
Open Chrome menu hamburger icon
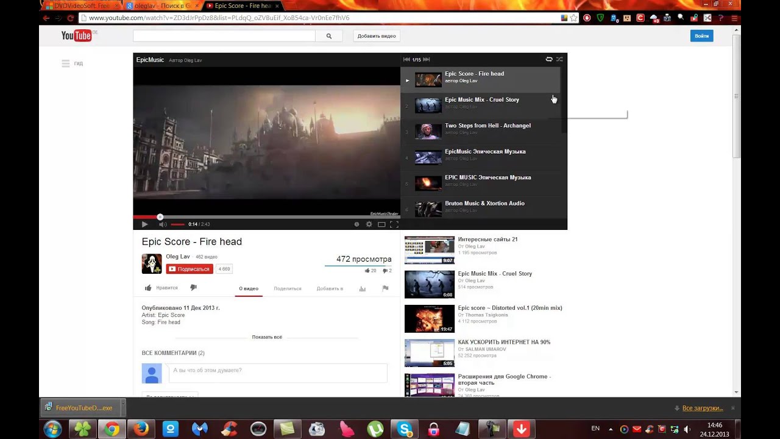pos(734,18)
